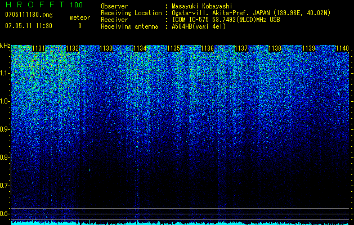Click the date stamp 07.05.11 11:30

click(x=29, y=26)
